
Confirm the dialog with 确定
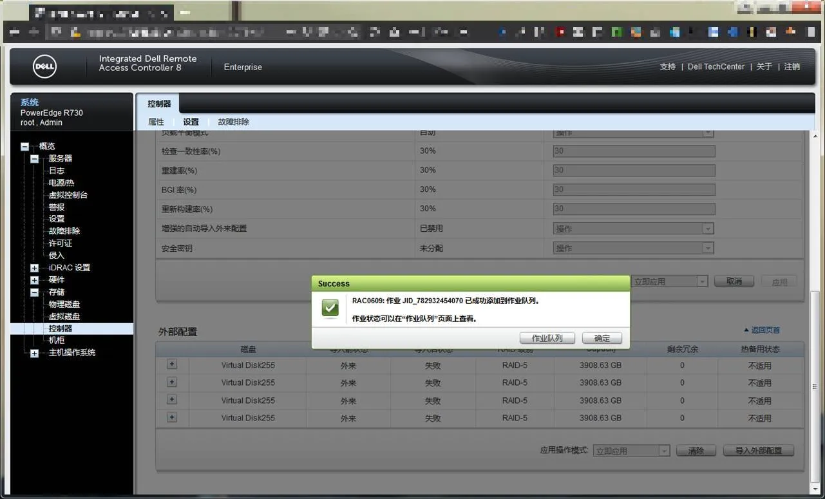602,338
